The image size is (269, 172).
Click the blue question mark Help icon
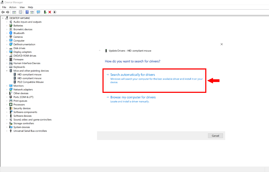[x=27, y=12]
